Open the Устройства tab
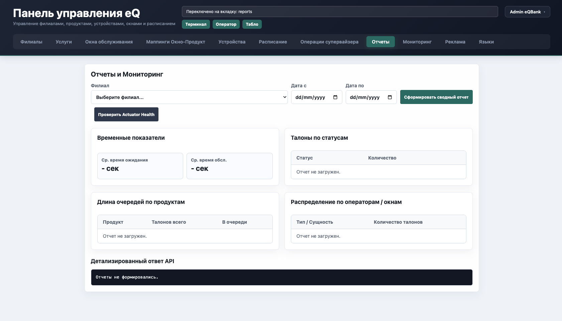Screen dimensions: 562x321 (x=232, y=42)
